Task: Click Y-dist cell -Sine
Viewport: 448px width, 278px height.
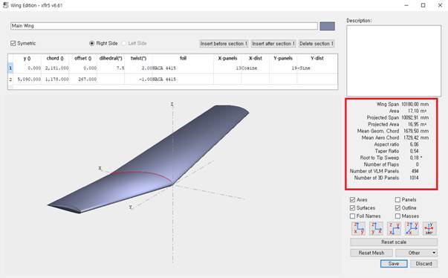Action: pyautogui.click(x=317, y=68)
